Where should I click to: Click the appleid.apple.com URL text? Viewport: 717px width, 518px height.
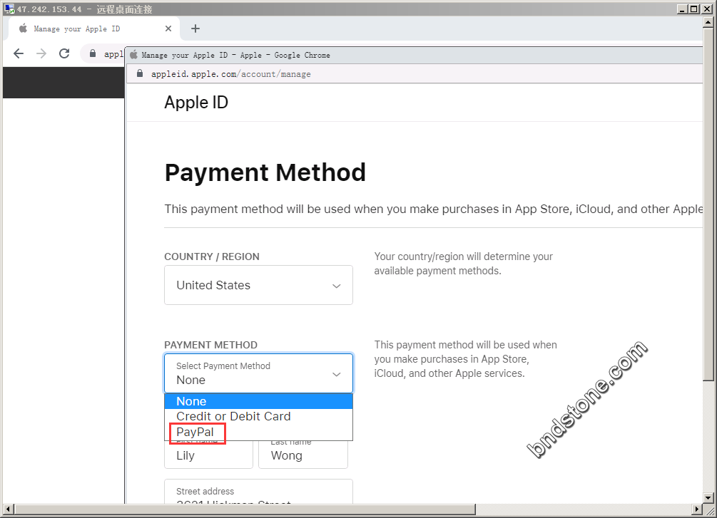tap(231, 74)
